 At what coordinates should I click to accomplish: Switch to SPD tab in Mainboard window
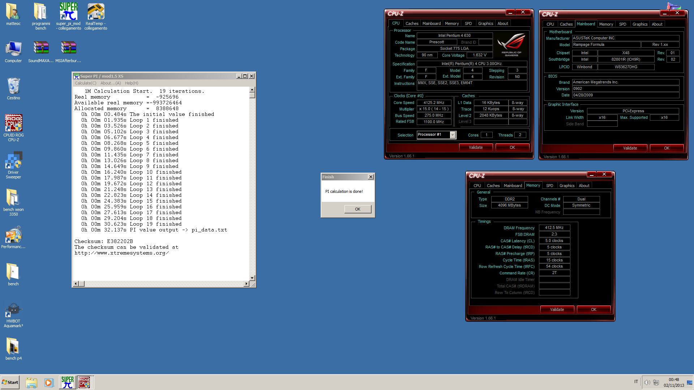point(622,24)
